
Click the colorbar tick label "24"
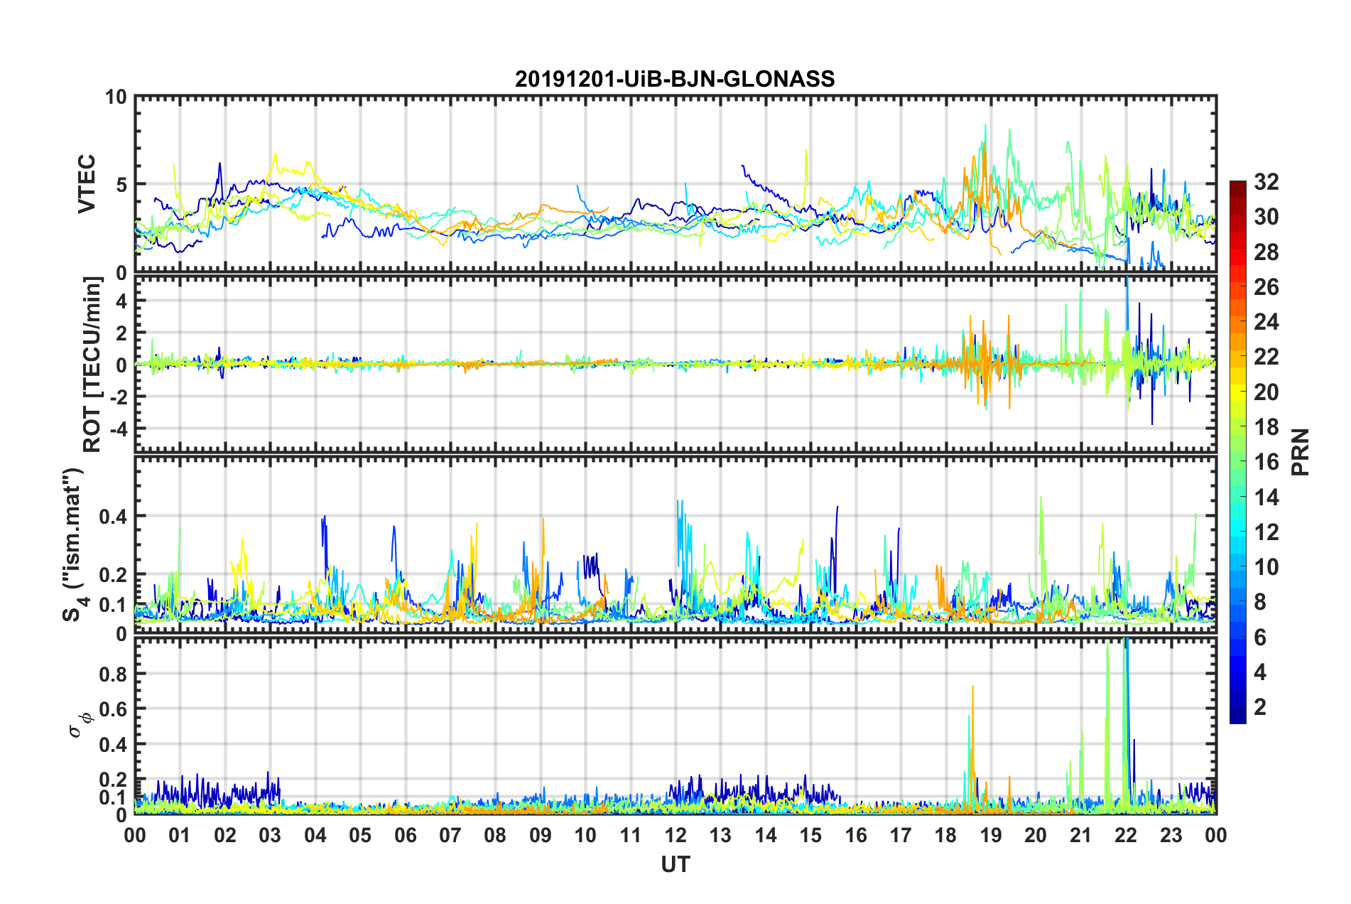1266,322
